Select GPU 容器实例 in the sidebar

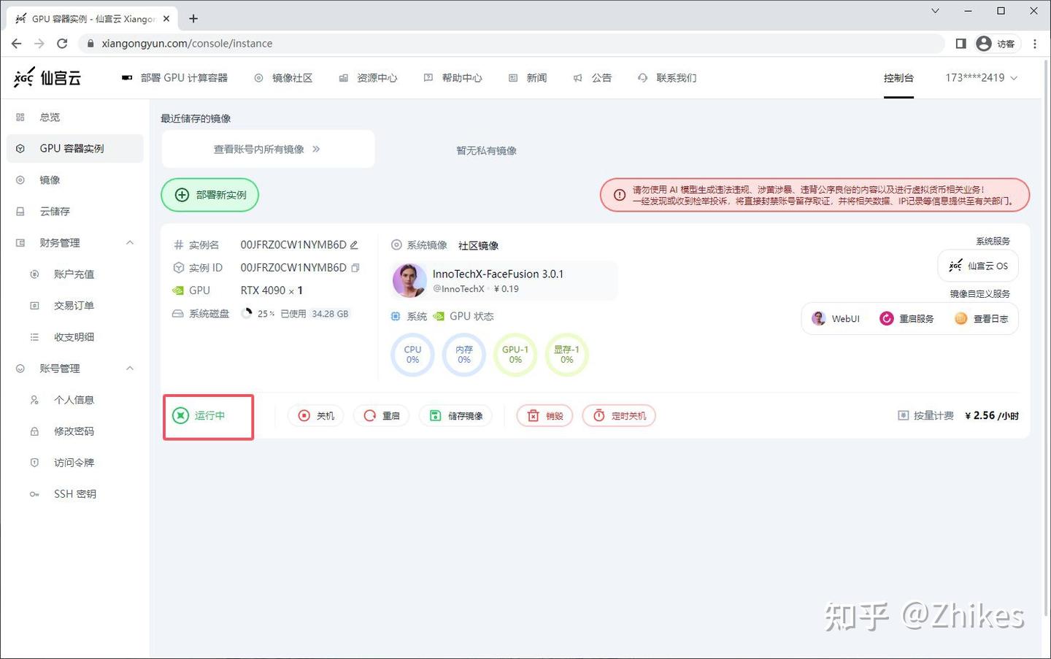75,149
